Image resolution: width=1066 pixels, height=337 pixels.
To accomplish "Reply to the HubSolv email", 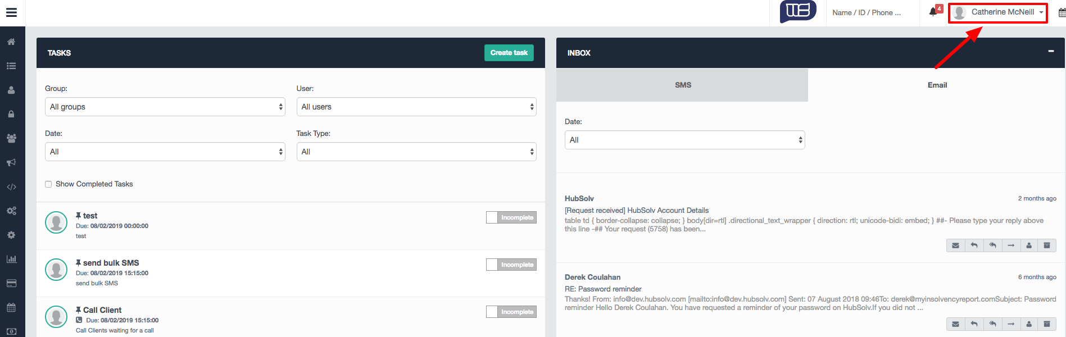I will click(x=974, y=245).
